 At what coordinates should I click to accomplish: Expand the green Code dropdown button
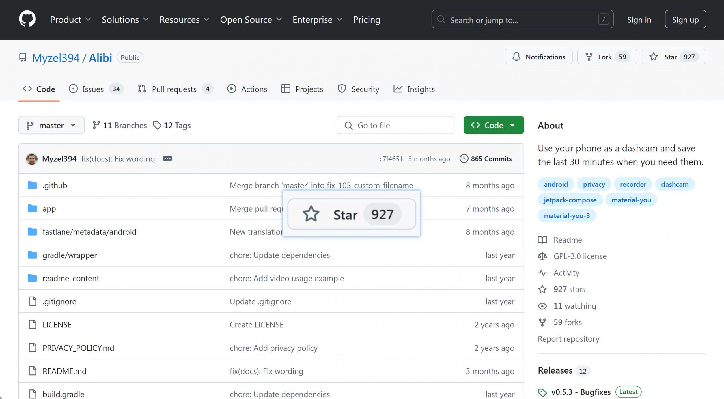pos(494,125)
